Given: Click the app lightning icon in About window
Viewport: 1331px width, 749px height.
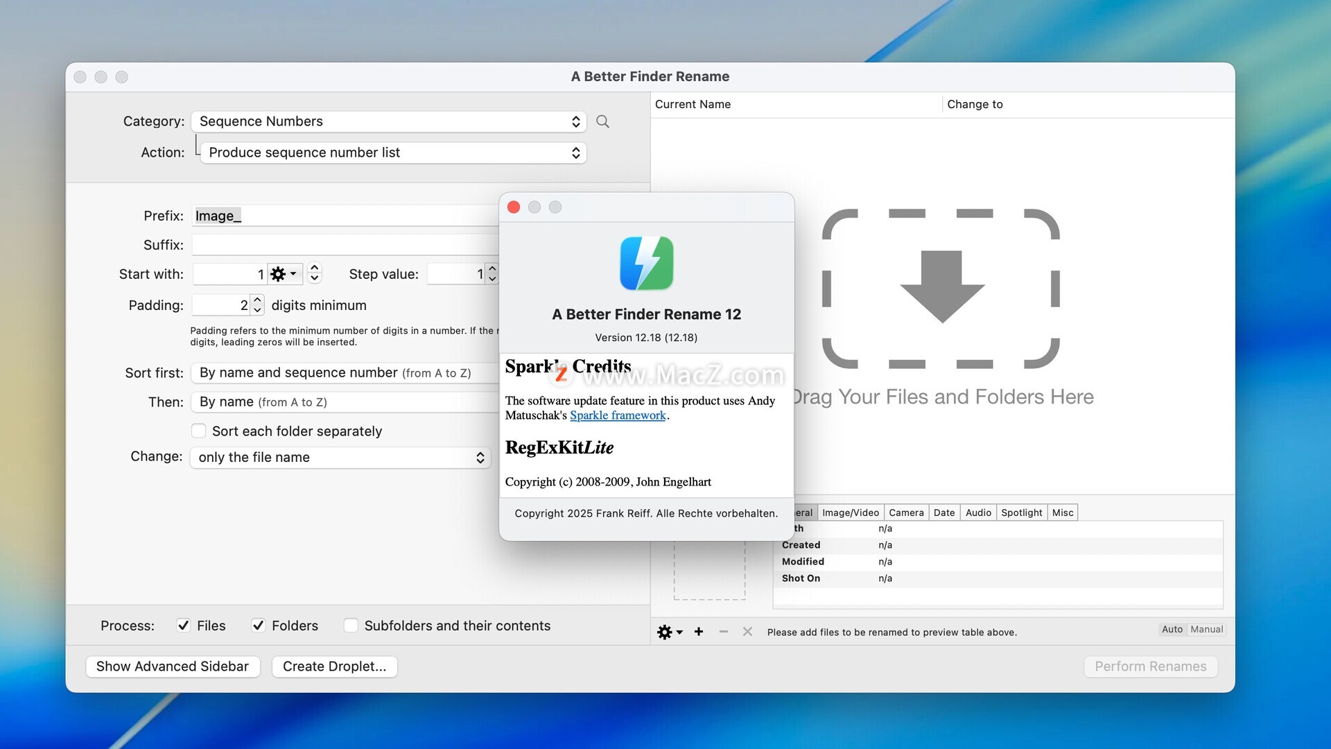Looking at the screenshot, I should click(x=646, y=264).
